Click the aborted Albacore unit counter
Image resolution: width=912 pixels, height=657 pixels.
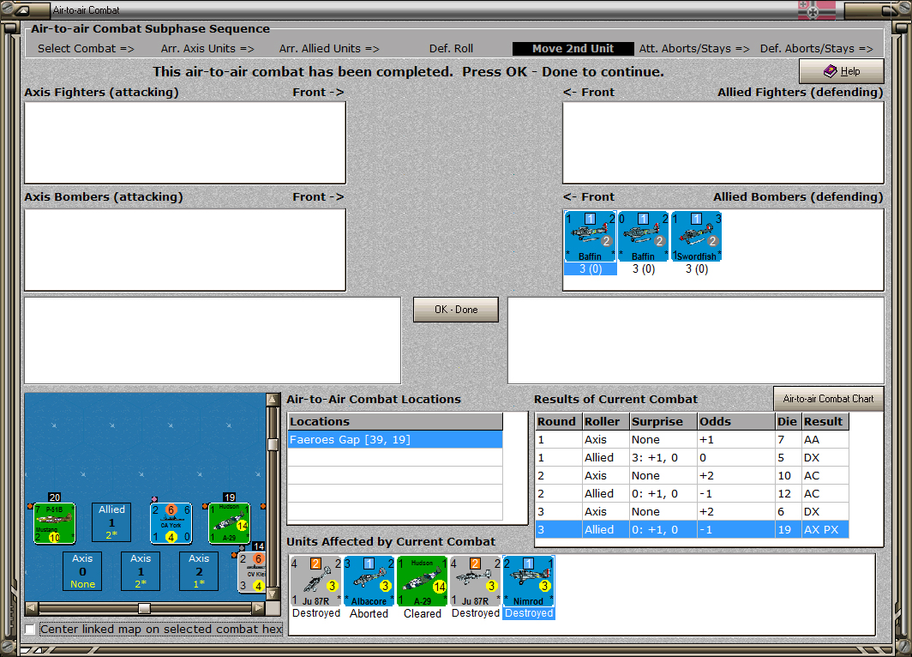[369, 582]
